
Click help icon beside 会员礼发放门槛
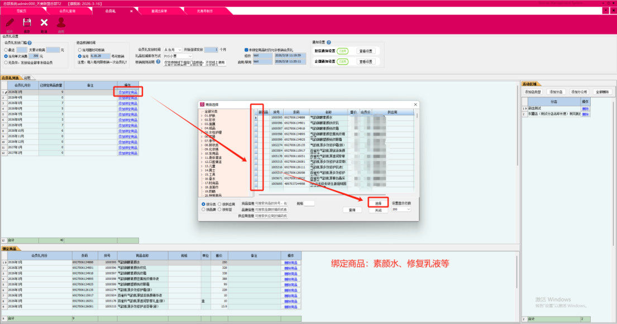click(29, 42)
